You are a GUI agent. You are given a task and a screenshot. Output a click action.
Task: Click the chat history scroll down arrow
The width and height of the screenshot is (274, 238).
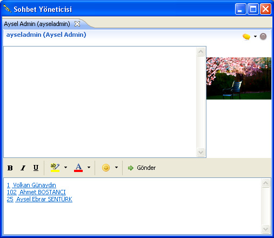(x=201, y=153)
